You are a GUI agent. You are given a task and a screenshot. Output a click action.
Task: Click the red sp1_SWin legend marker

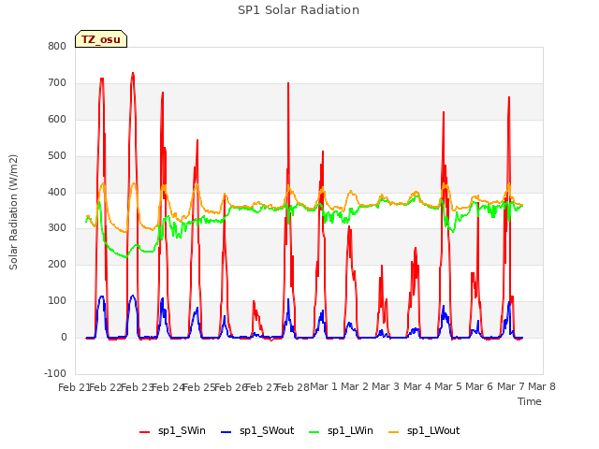pyautogui.click(x=145, y=432)
